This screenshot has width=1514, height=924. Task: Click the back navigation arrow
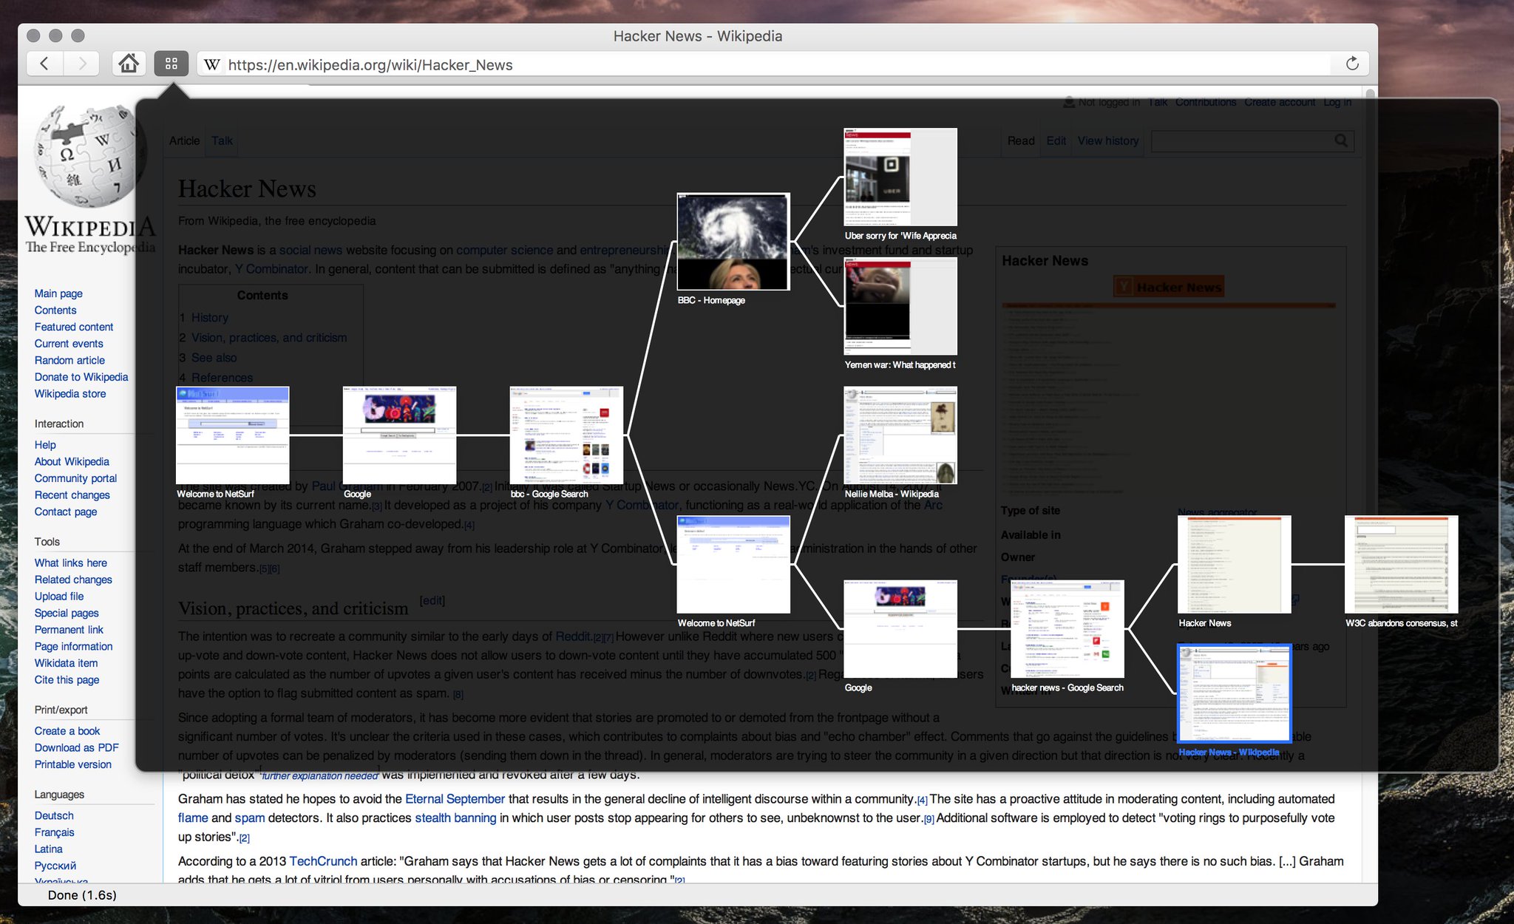[44, 64]
